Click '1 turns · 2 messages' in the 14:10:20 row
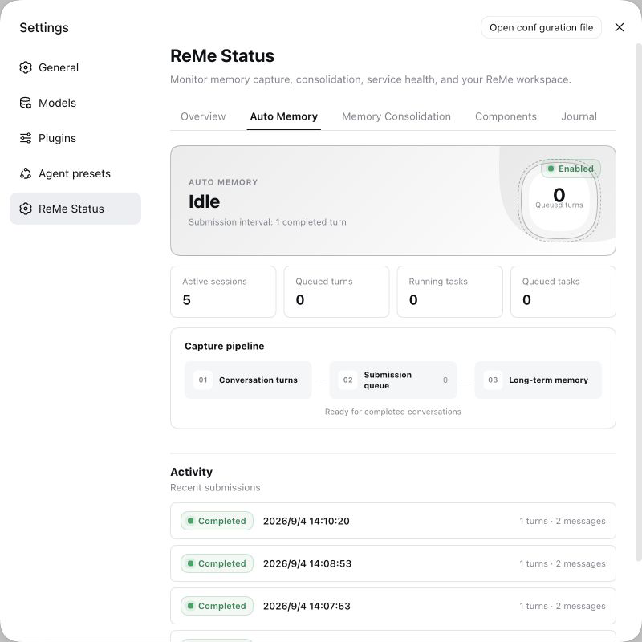 [x=563, y=521]
